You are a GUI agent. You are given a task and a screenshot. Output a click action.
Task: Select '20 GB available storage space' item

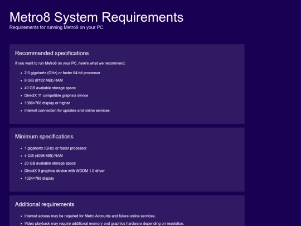click(50, 163)
